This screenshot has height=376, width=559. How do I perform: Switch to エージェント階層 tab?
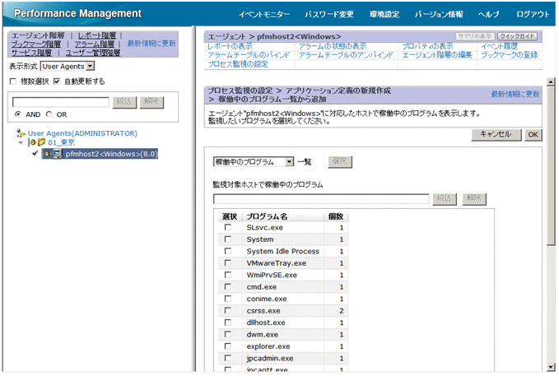[38, 35]
